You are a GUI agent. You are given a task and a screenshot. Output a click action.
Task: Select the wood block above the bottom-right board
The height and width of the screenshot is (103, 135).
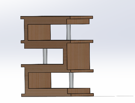pos(79,91)
